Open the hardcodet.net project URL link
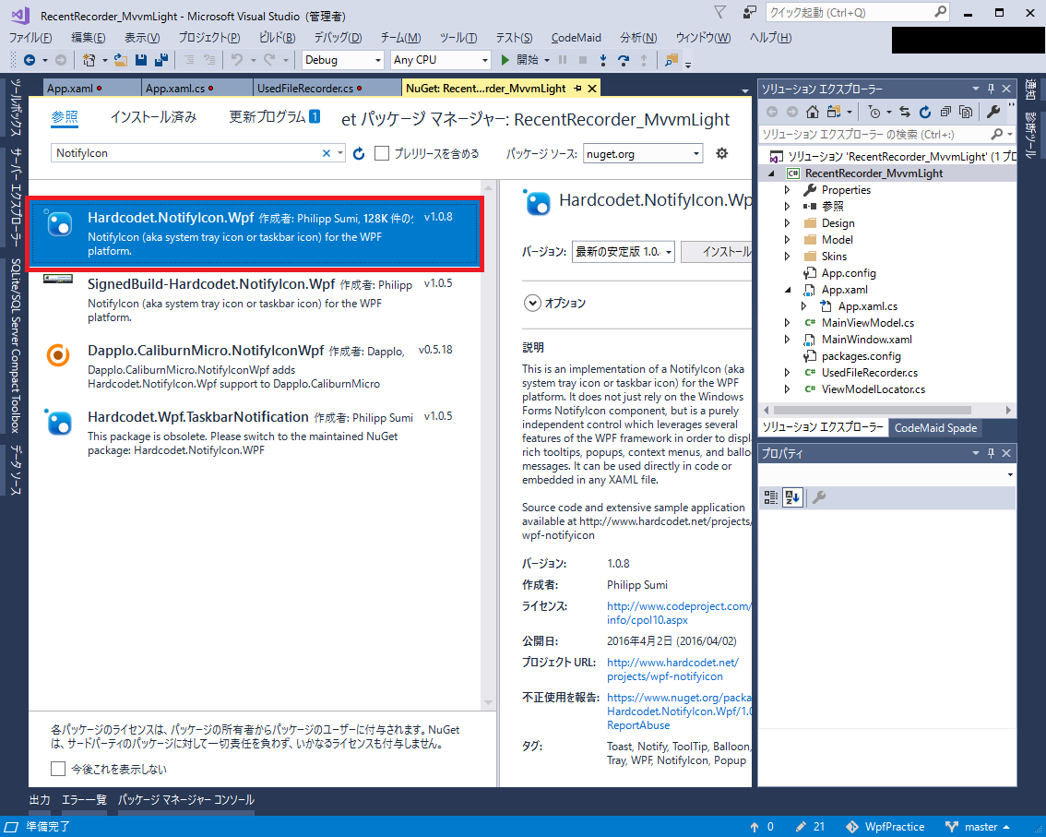1046x837 pixels. (x=672, y=669)
